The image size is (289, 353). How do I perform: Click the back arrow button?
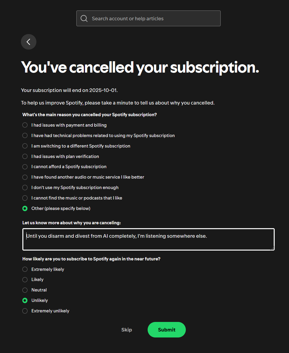tap(29, 42)
